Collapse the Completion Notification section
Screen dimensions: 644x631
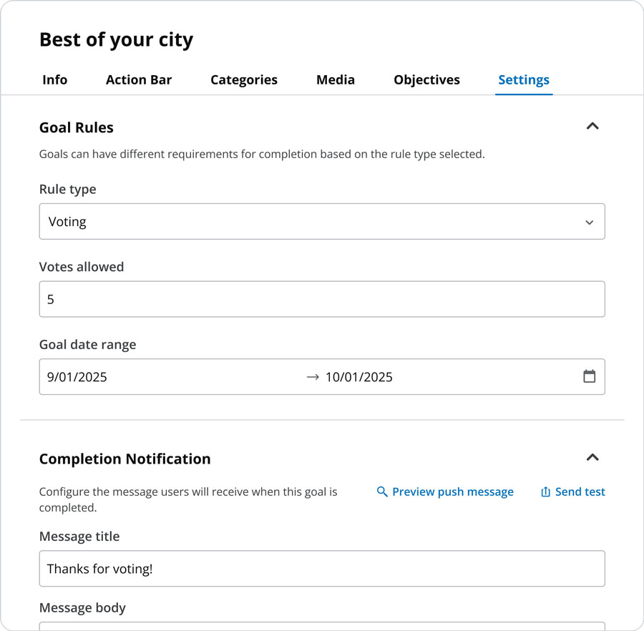tap(592, 458)
